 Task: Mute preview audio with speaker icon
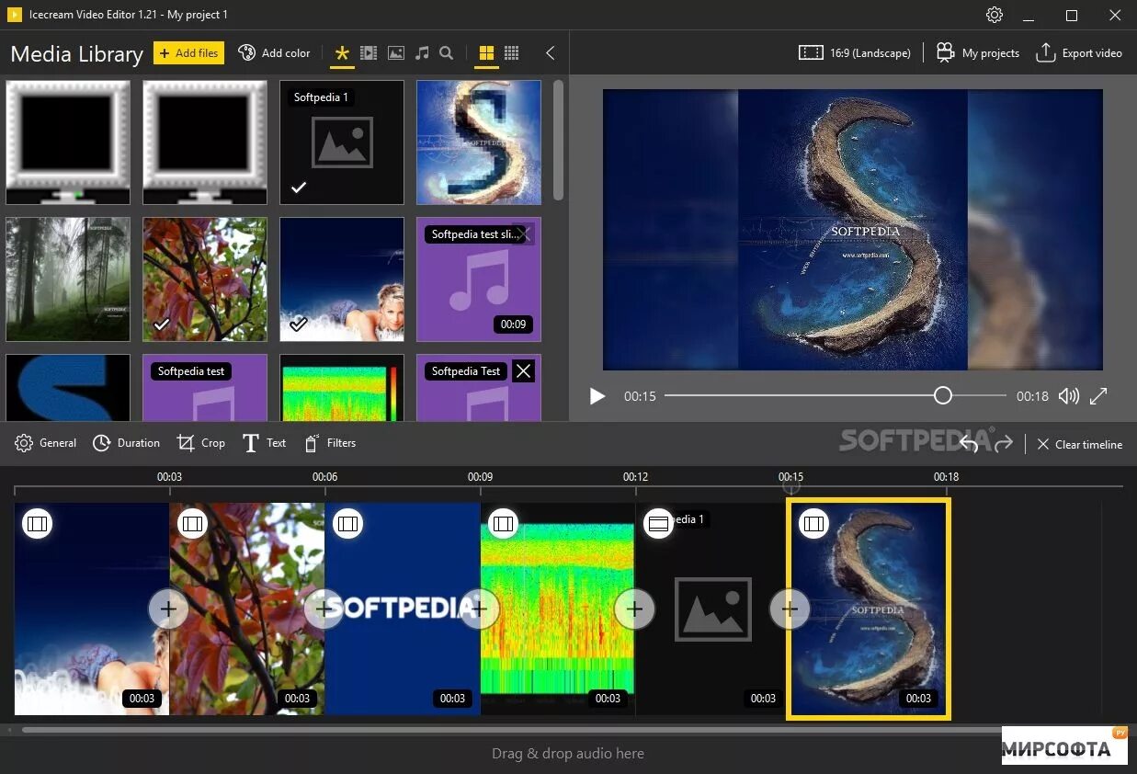click(x=1068, y=396)
